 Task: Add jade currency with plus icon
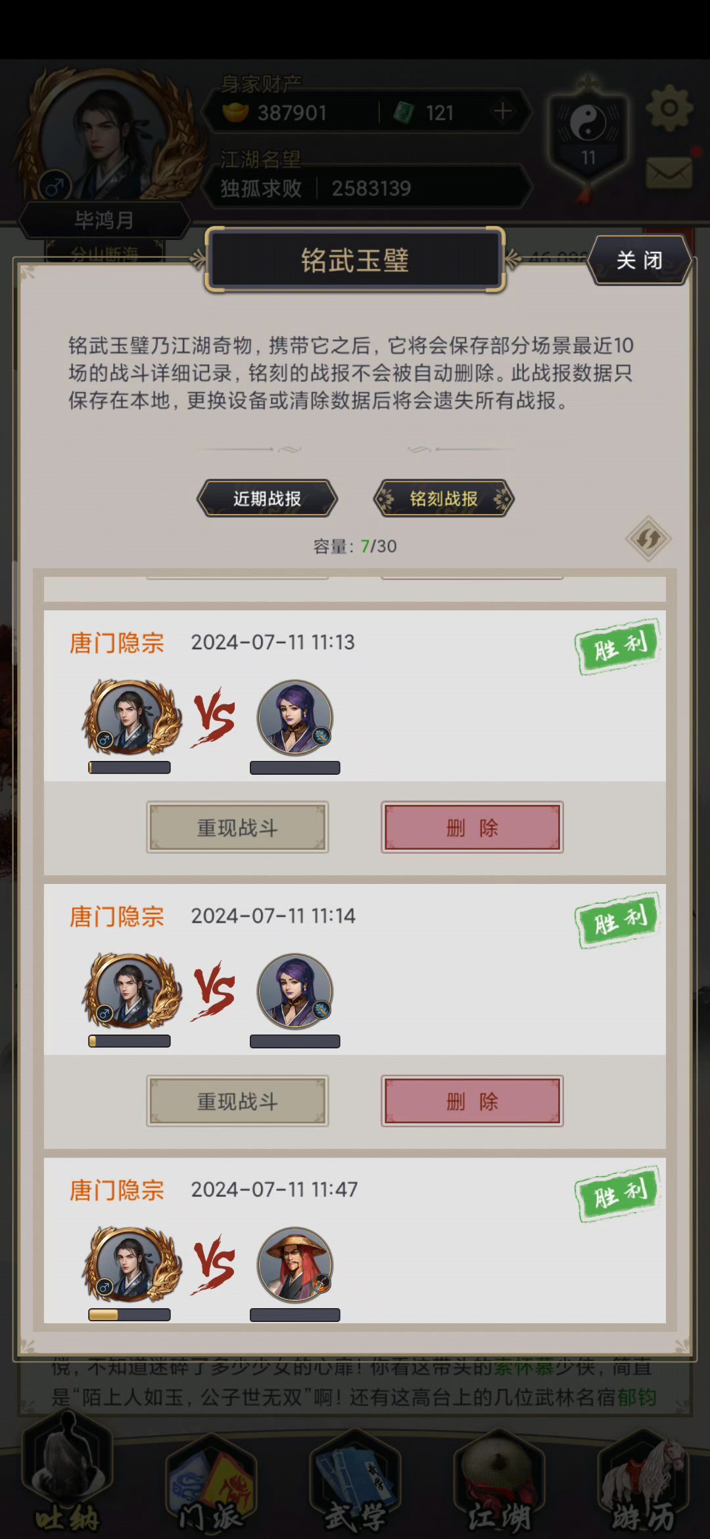pos(503,112)
